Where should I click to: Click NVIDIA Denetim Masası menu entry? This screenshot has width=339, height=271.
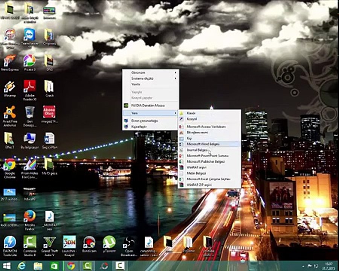point(148,105)
